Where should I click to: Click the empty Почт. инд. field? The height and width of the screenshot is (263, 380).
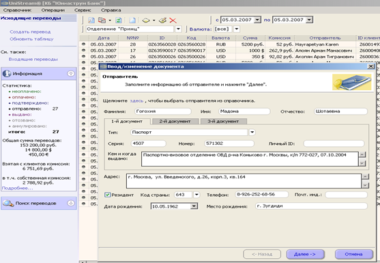(x=346, y=195)
